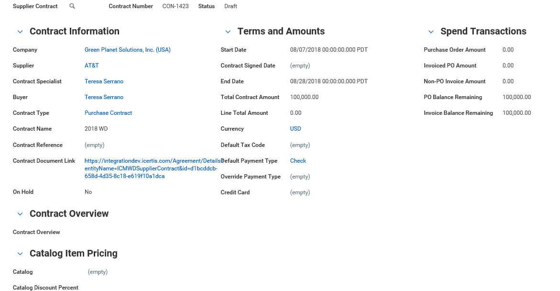The image size is (560, 291).
Task: Click the End Date value 08/28/2018
Action: [329, 81]
